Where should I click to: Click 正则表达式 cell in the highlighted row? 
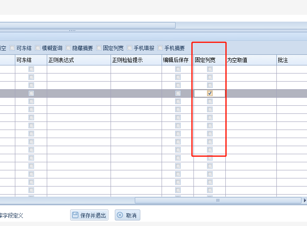coord(79,93)
